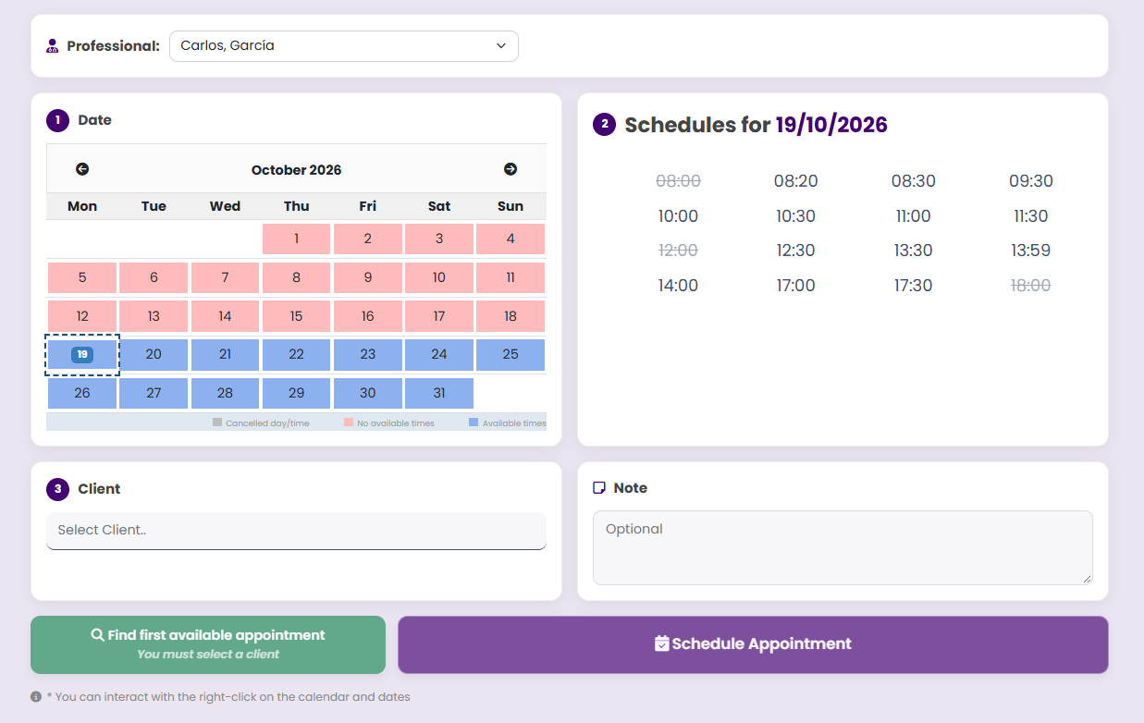This screenshot has width=1144, height=723.
Task: Select the 17:30 time slot
Action: click(x=914, y=286)
